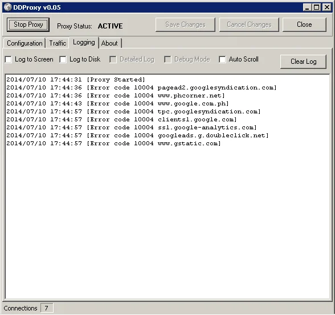Click the Proxy Status label
This screenshot has height=315, width=335.
(74, 26)
